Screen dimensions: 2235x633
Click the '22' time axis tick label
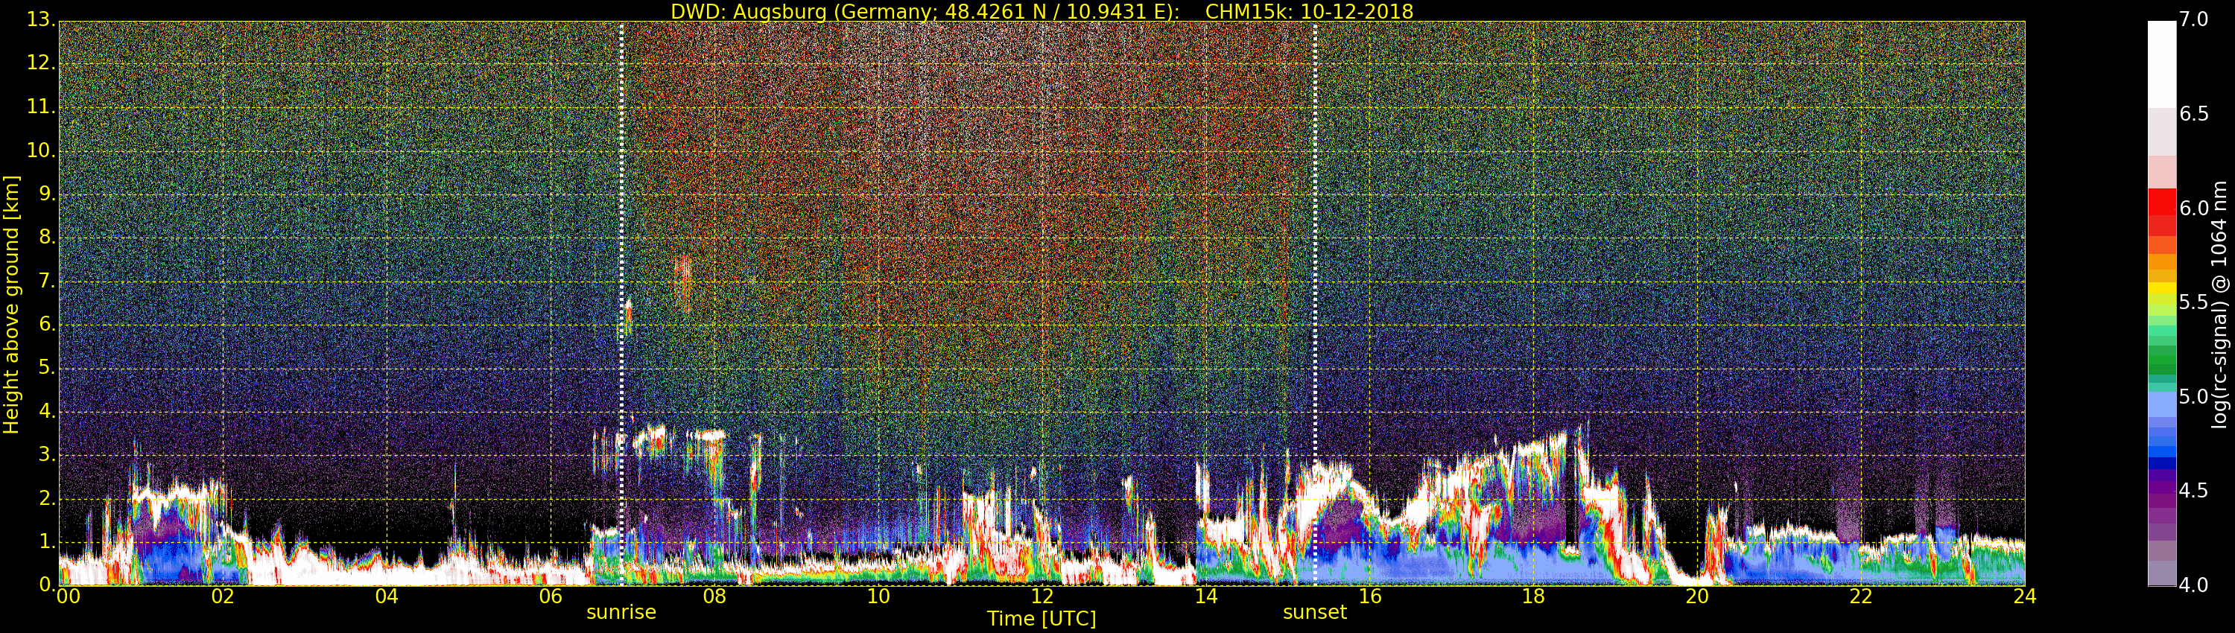tap(1861, 596)
